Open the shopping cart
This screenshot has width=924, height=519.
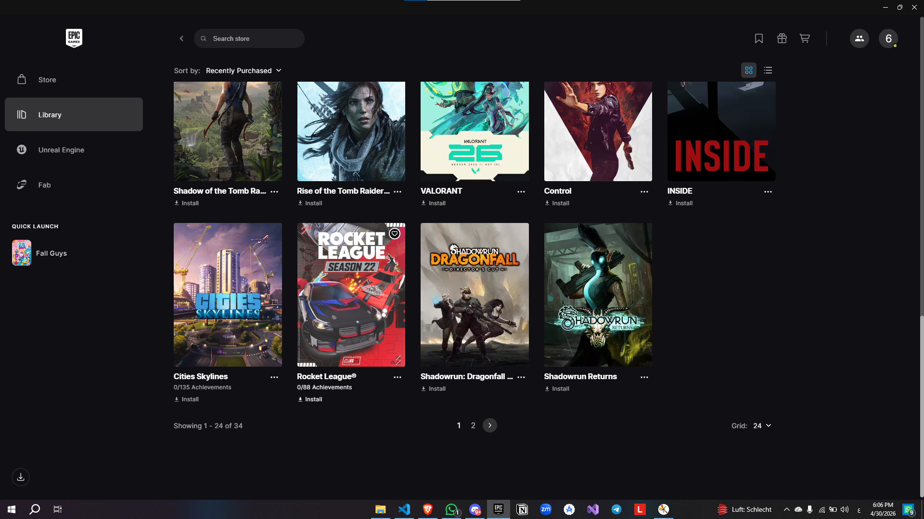pos(805,38)
